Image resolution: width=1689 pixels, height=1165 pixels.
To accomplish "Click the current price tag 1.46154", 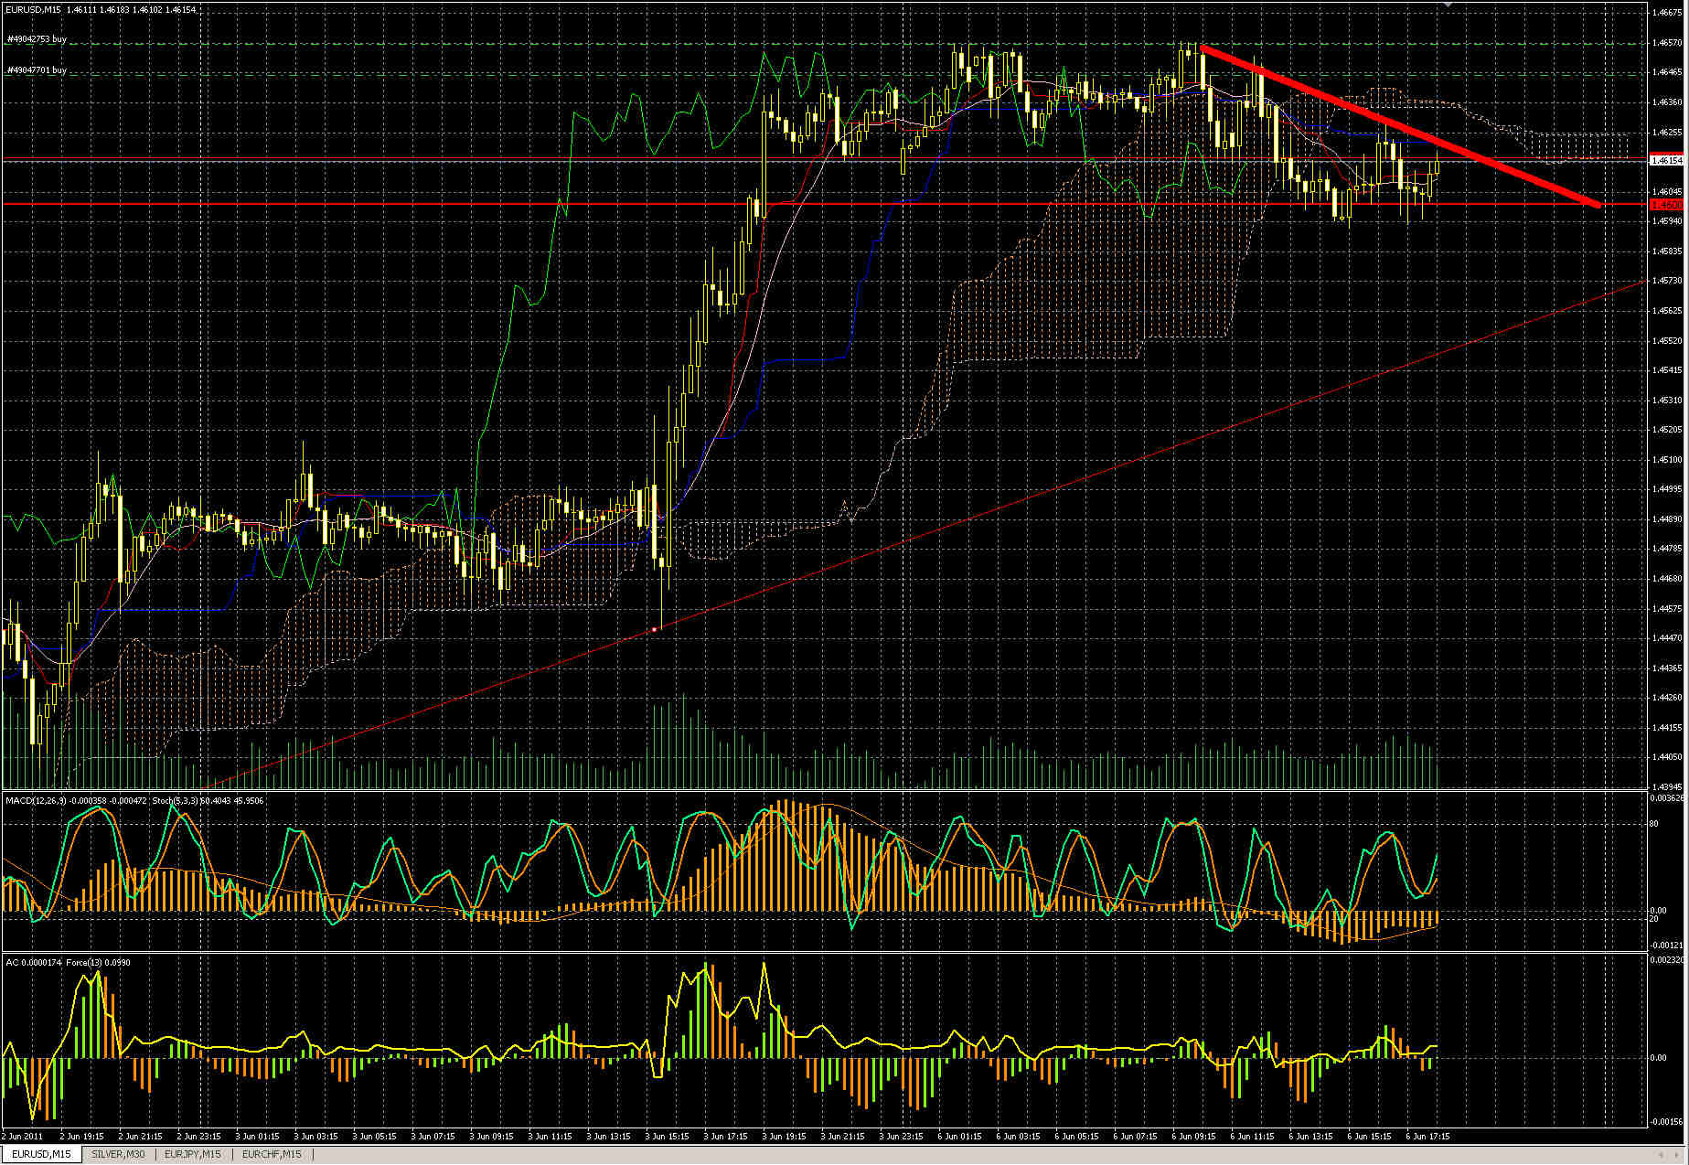I will coord(1666,160).
